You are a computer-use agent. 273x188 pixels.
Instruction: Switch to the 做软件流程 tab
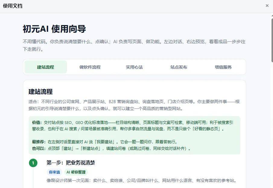point(90,67)
